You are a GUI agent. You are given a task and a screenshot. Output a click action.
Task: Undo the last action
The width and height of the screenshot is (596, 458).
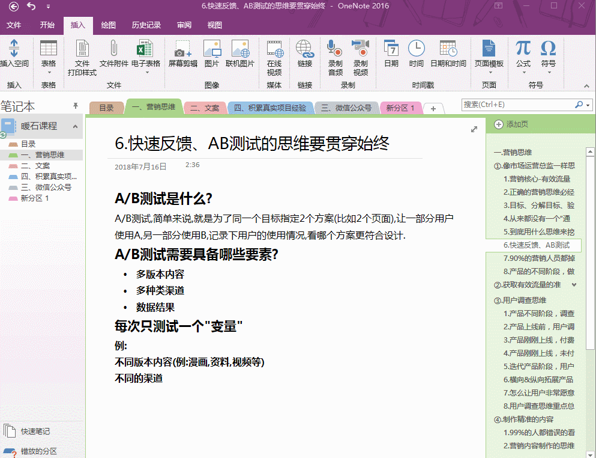pyautogui.click(x=31, y=6)
